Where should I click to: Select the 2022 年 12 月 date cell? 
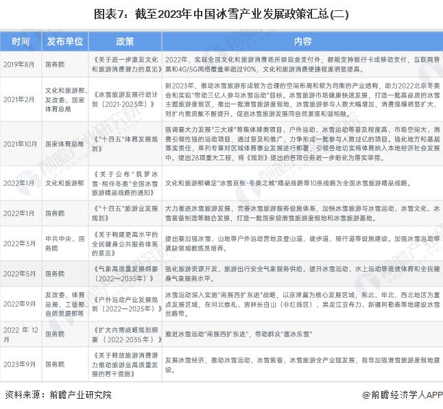pyautogui.click(x=21, y=335)
